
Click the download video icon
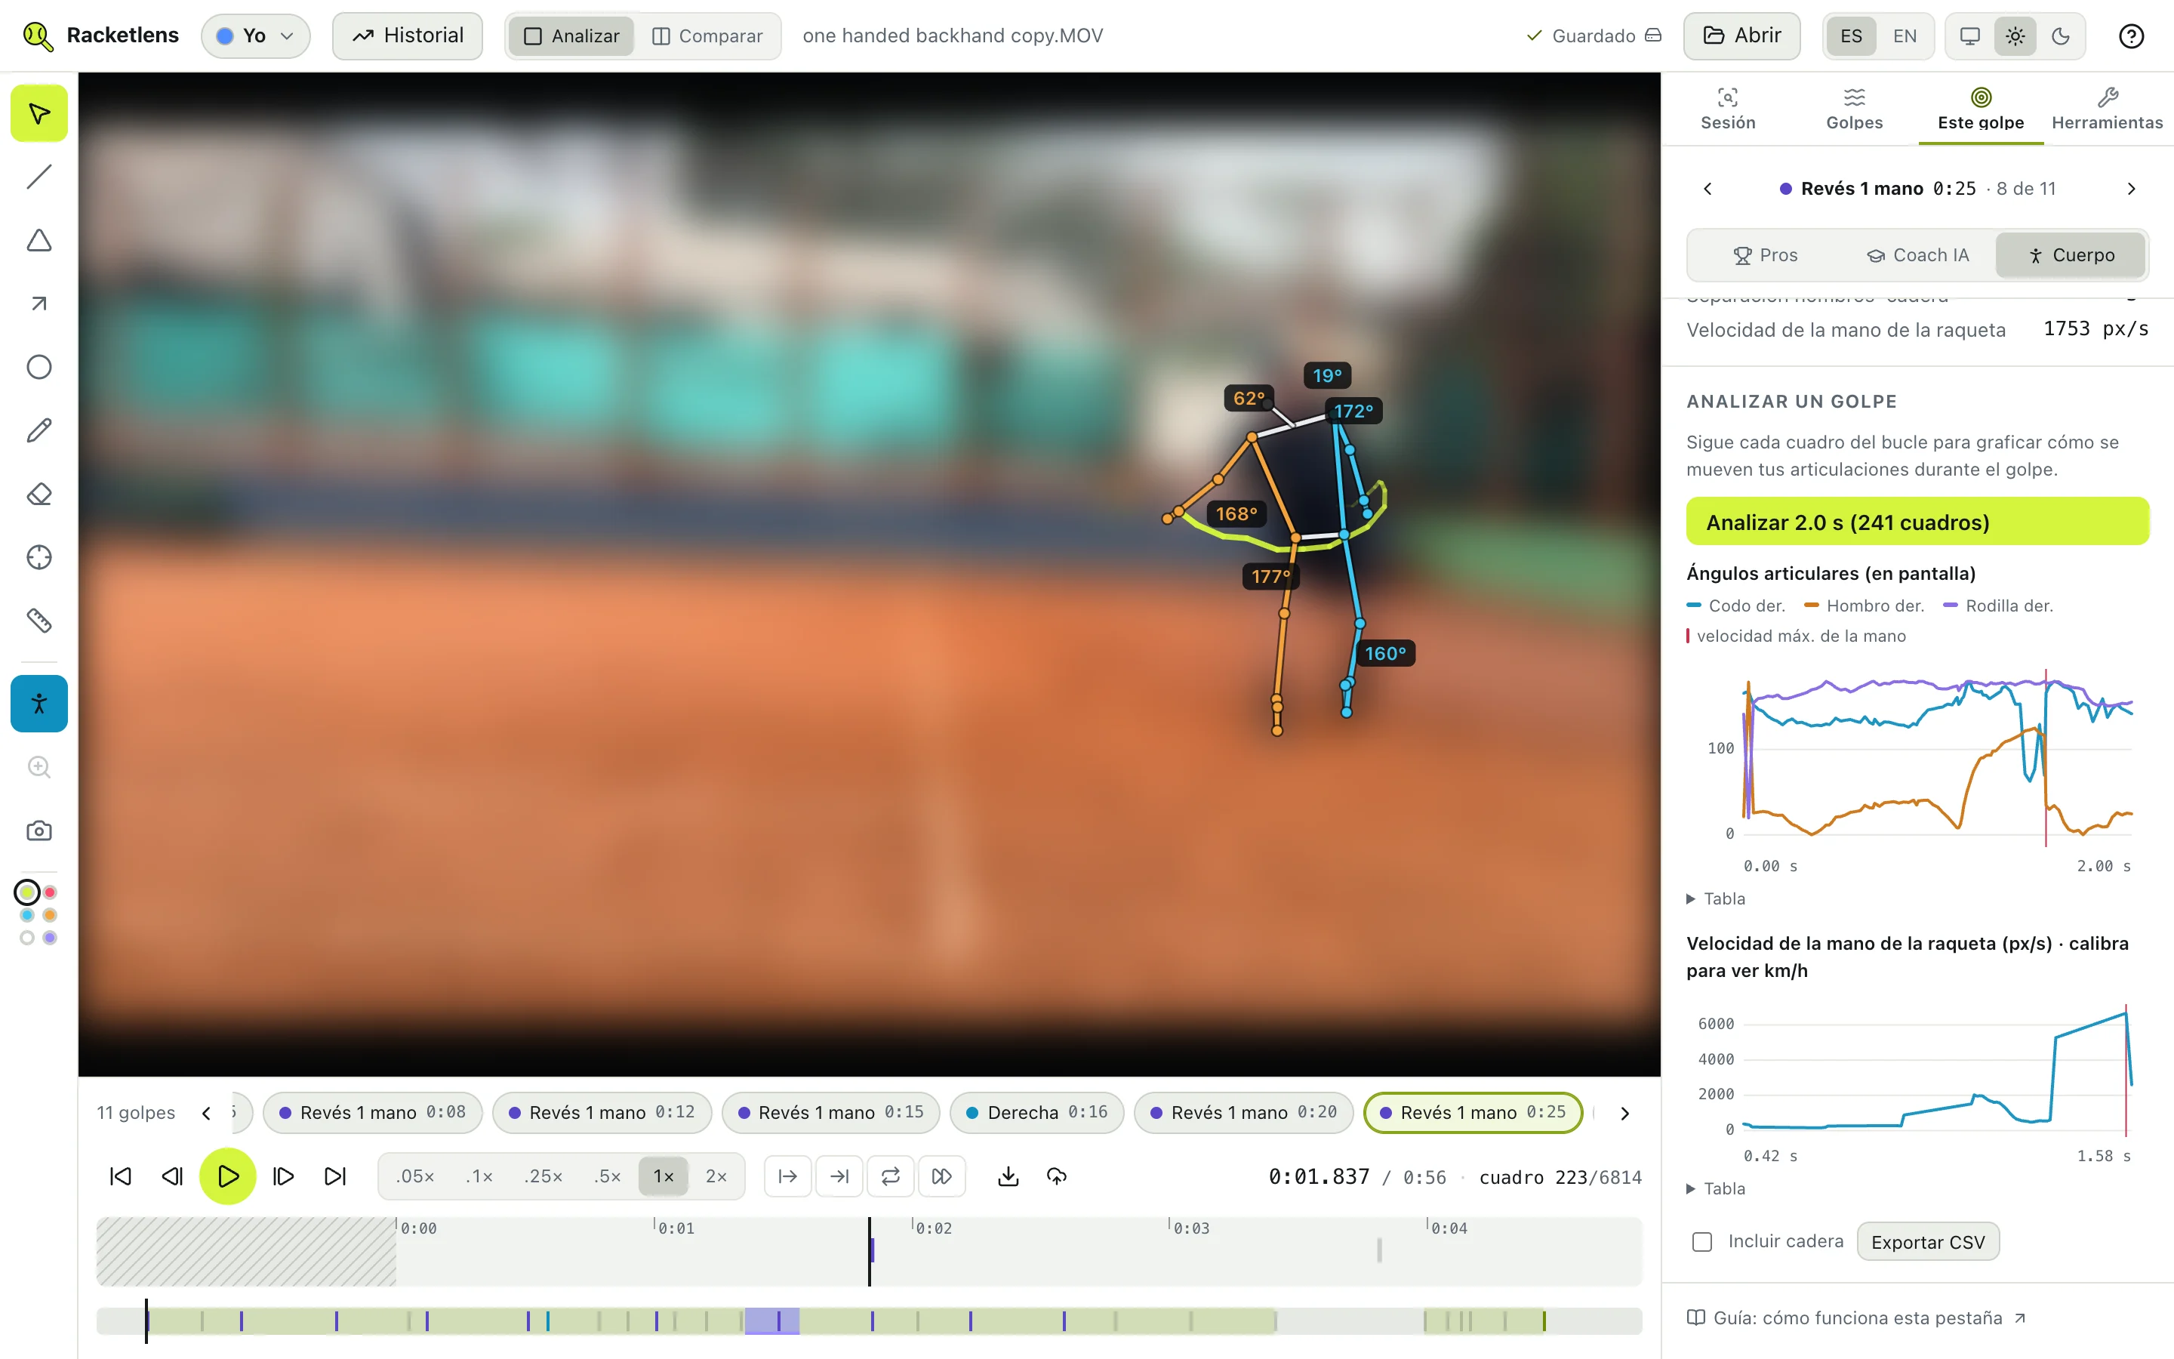pyautogui.click(x=1008, y=1176)
